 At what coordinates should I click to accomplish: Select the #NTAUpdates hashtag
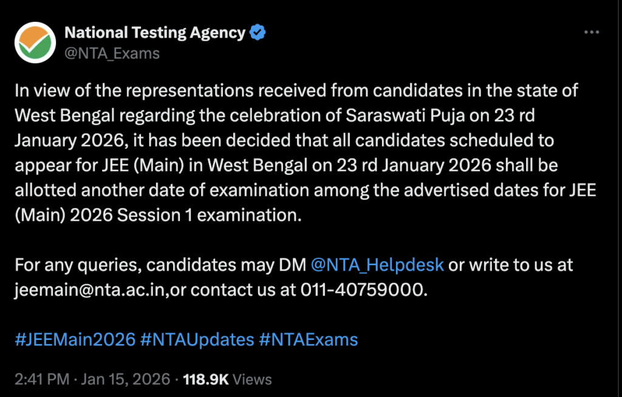[x=197, y=339]
